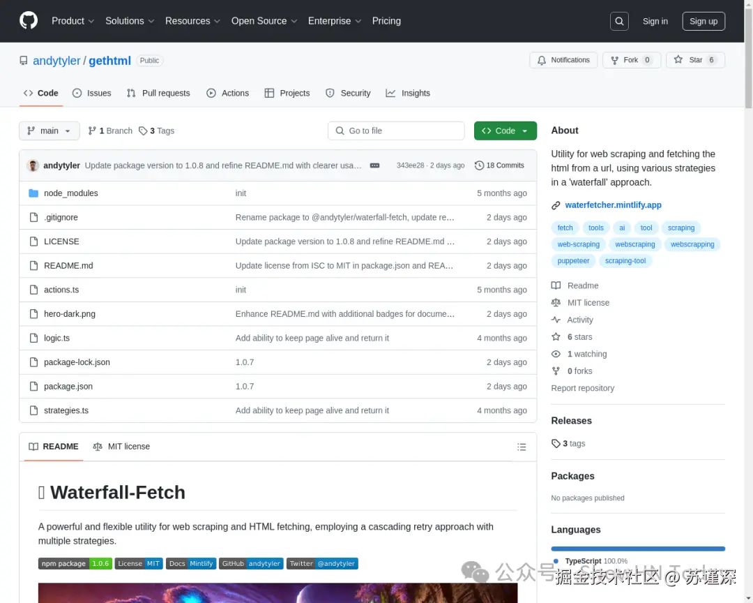Click the link icon beside waterfetcher.mintlify.app
The width and height of the screenshot is (753, 603).
pos(556,205)
